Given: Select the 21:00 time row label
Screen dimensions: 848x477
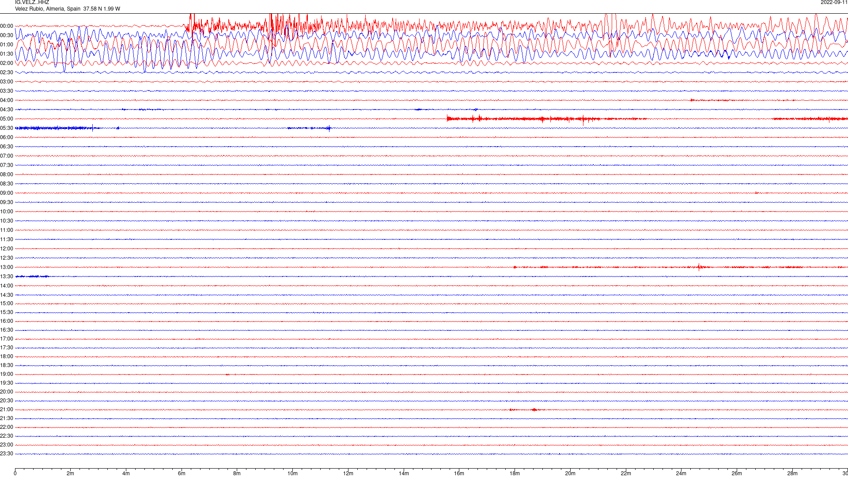Looking at the screenshot, I should click(7, 409).
